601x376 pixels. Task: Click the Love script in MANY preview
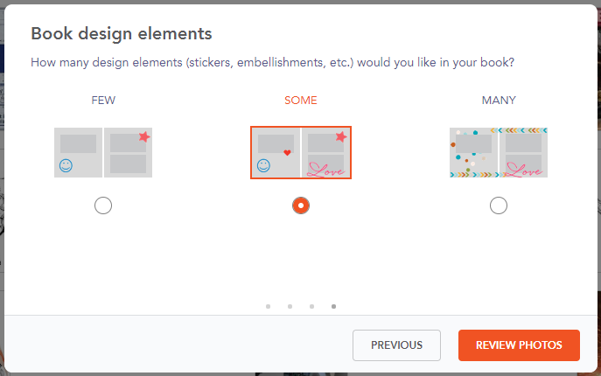pos(525,168)
